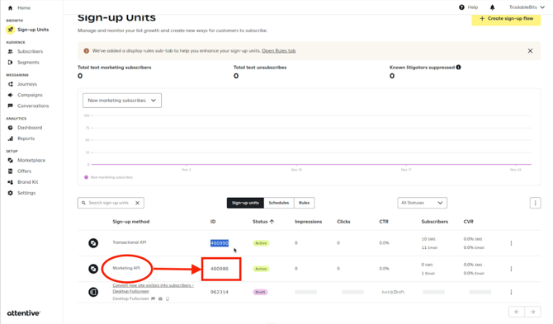
Task: Click the New marketing subscribes chart legend
Action: coord(109,177)
